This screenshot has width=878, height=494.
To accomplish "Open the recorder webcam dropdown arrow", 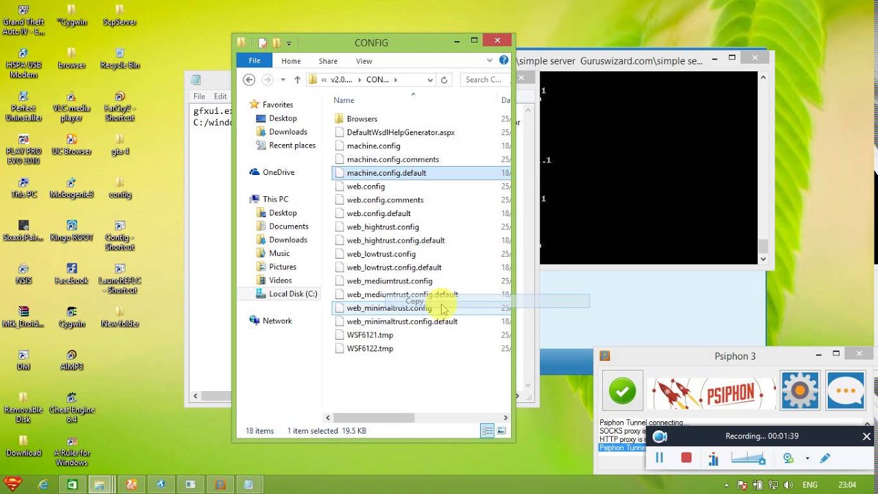I will [807, 458].
